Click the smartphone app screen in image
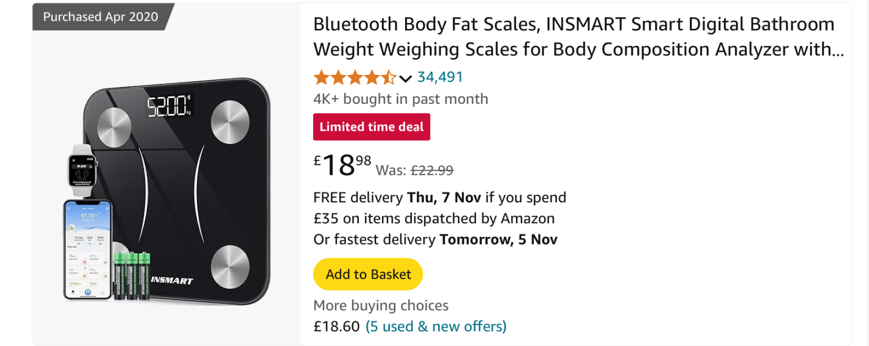869x346 pixels. pos(87,249)
